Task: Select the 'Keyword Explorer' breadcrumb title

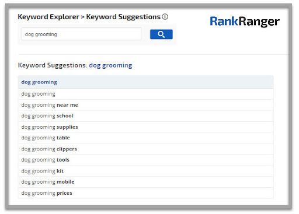Action: coord(48,17)
